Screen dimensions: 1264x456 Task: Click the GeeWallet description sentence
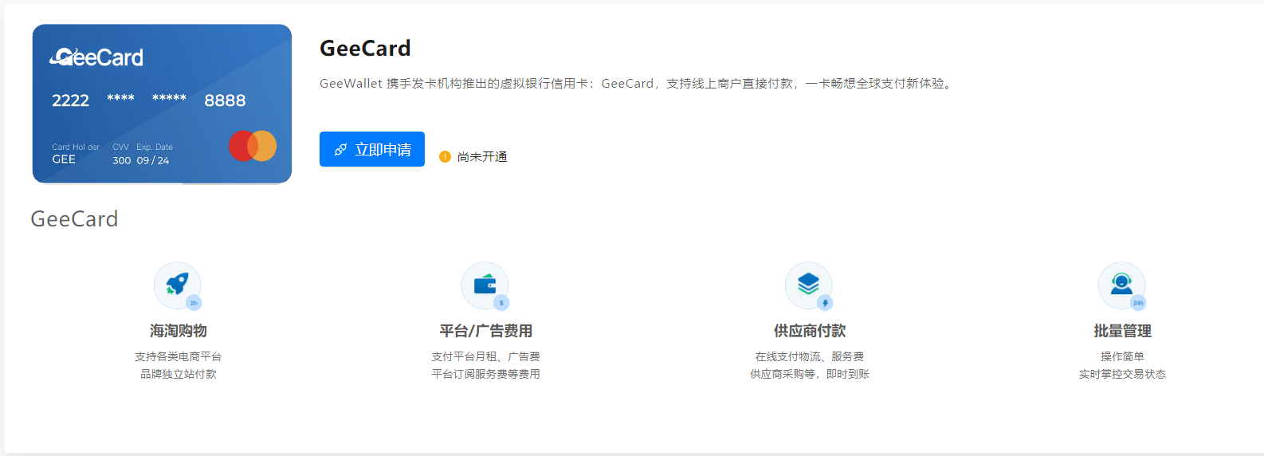[x=636, y=84]
